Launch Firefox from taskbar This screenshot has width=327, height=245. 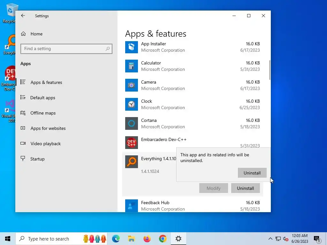pyautogui.click(x=147, y=239)
